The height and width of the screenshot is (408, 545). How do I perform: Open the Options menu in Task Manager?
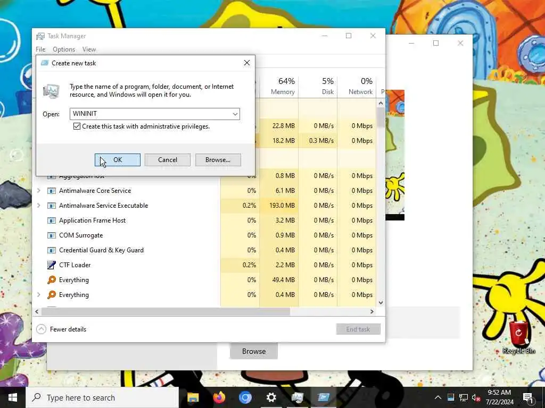point(64,49)
